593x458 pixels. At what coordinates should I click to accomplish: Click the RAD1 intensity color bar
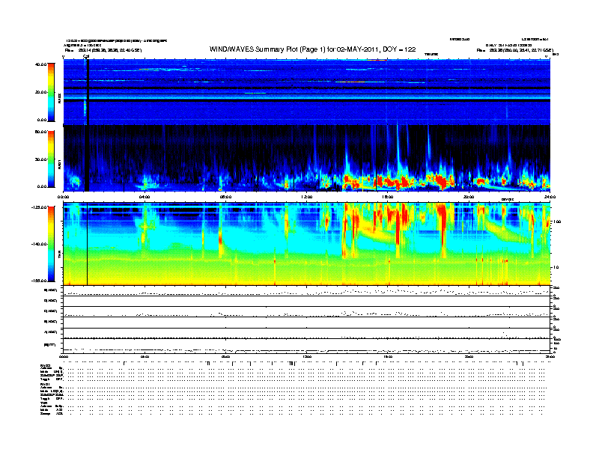pos(51,159)
